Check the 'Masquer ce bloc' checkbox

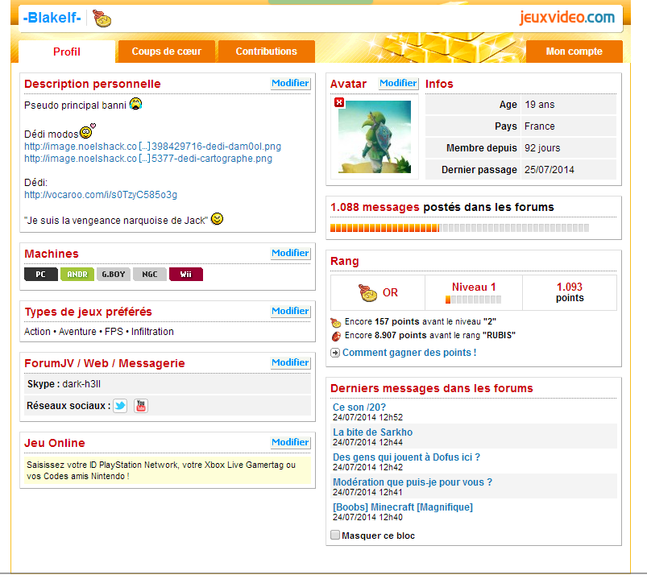click(x=336, y=536)
